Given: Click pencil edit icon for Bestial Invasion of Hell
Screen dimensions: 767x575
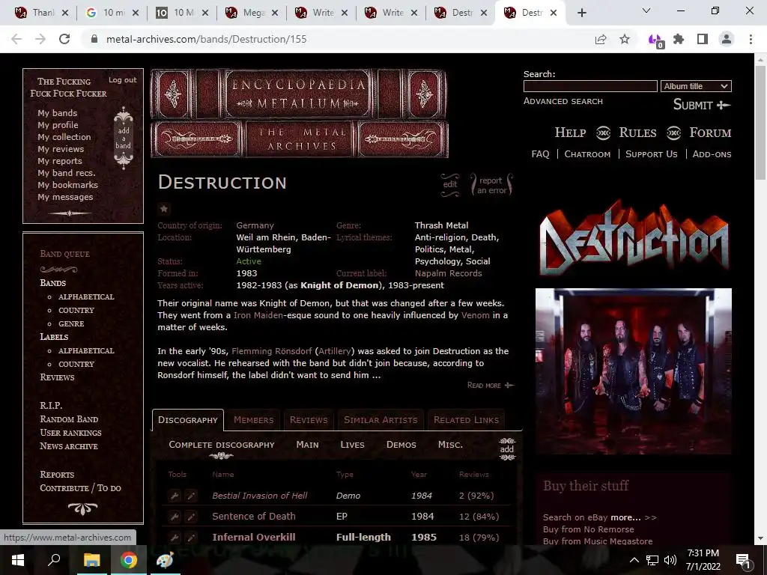Looking at the screenshot, I should click(x=191, y=496).
